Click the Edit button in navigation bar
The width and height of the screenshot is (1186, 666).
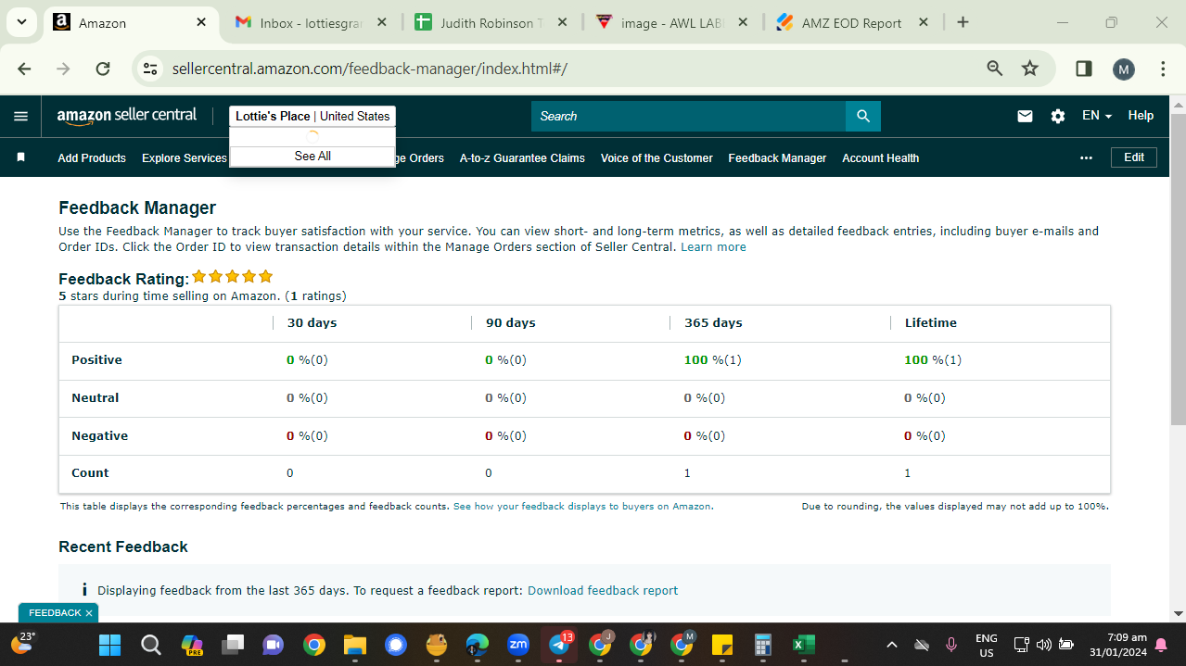(x=1134, y=157)
